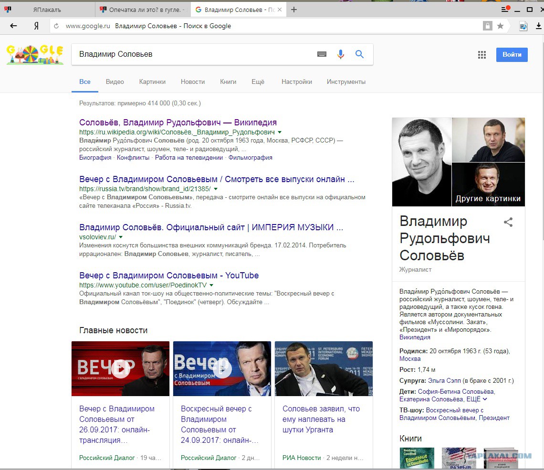
Task: Click the Другие картинки thumbnail
Action: (488, 184)
